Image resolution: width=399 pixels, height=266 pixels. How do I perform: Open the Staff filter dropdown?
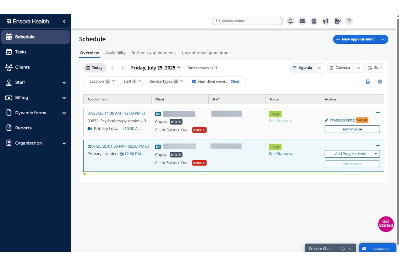pos(132,81)
